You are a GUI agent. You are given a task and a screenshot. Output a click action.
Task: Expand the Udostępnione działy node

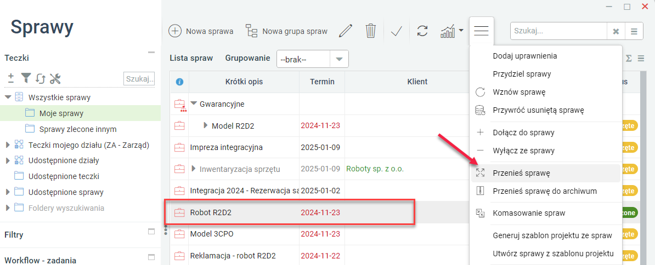(8, 160)
